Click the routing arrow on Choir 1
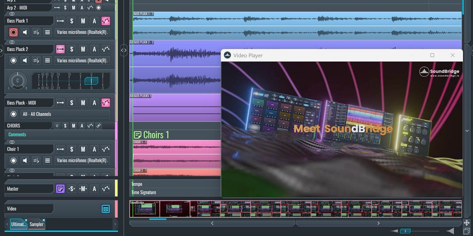 coord(60,149)
